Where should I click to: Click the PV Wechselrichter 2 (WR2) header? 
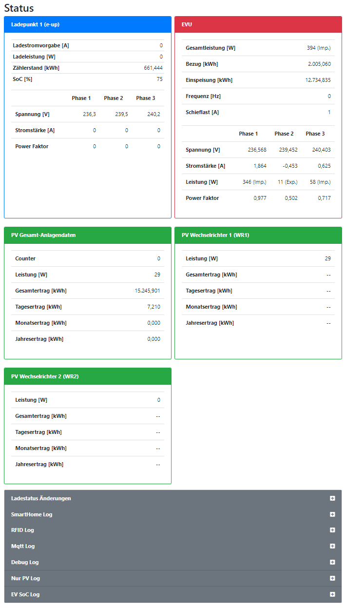(x=88, y=376)
